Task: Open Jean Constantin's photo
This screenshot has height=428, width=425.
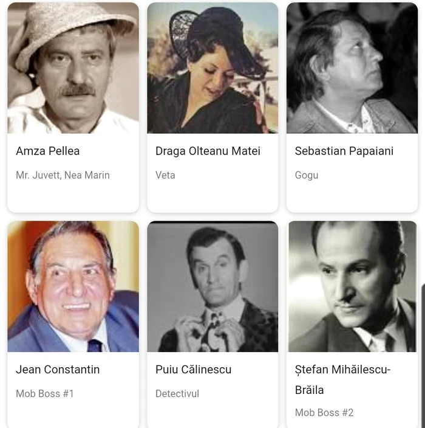Action: (x=73, y=286)
